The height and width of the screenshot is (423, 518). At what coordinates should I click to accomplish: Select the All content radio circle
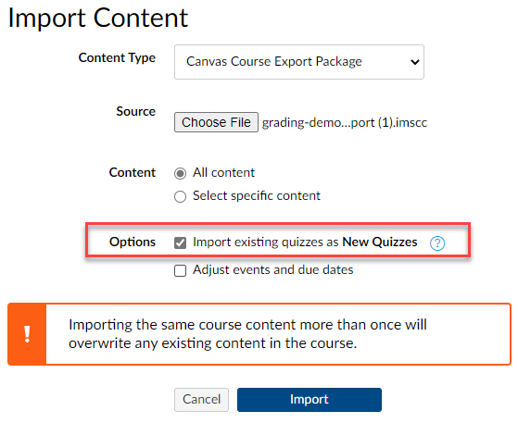pos(180,173)
